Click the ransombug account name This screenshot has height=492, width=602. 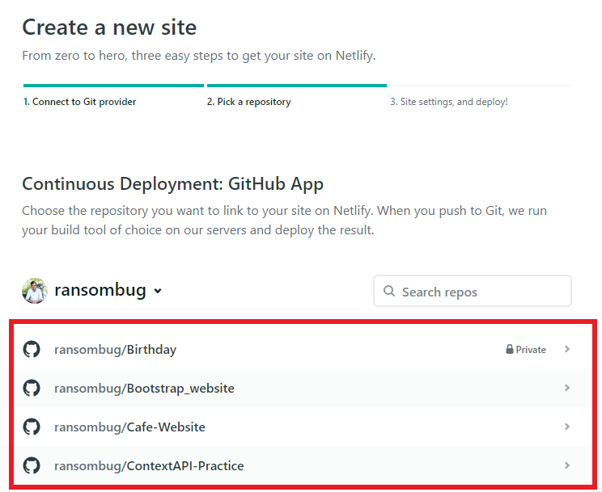coord(100,290)
